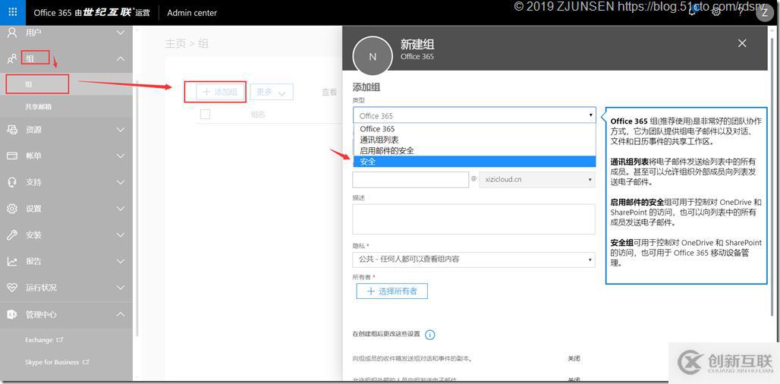Click the 描述 description text area

[x=474, y=219]
